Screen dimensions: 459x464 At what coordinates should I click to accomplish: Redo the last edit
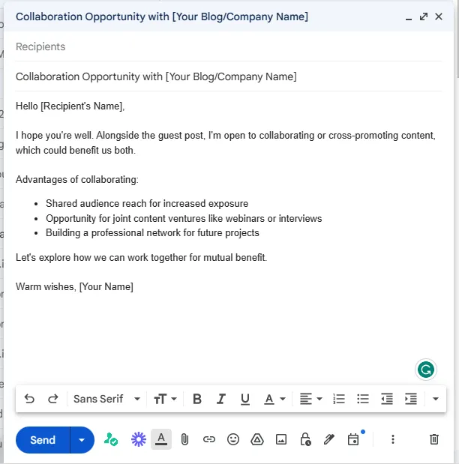coord(53,399)
